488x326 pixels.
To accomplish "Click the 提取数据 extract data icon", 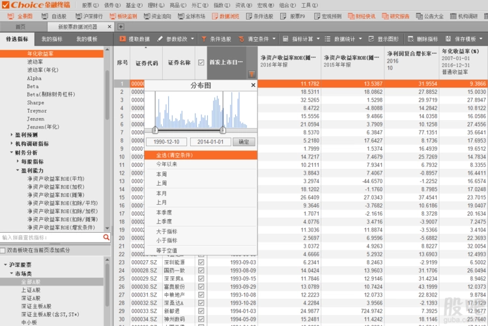I will [122, 39].
